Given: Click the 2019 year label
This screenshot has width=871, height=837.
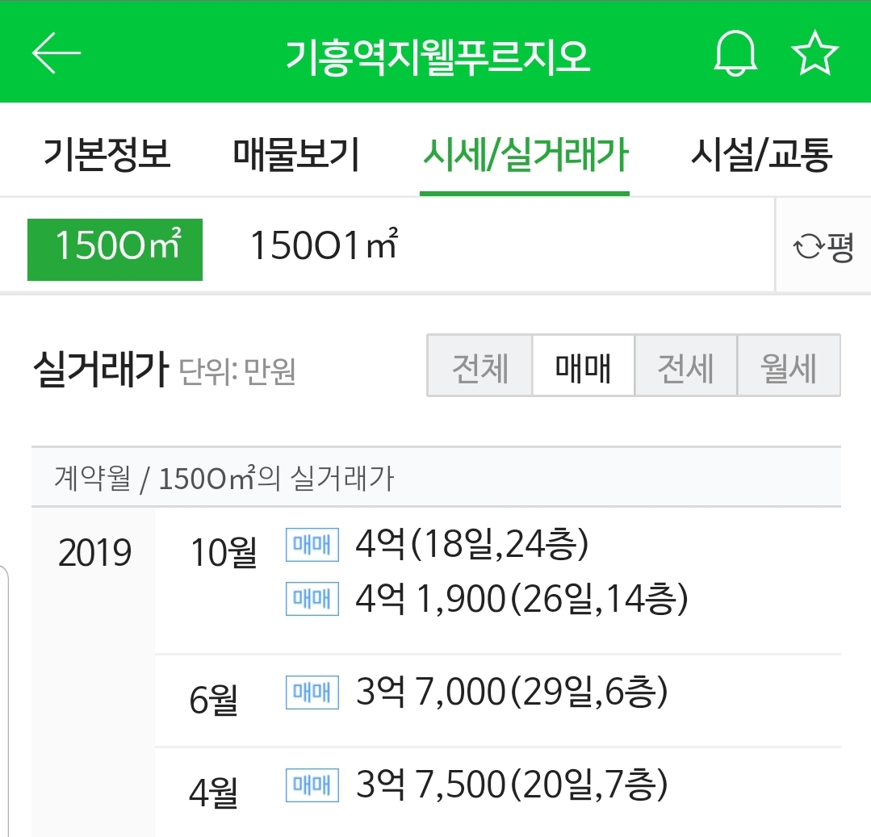Looking at the screenshot, I should coord(94,553).
